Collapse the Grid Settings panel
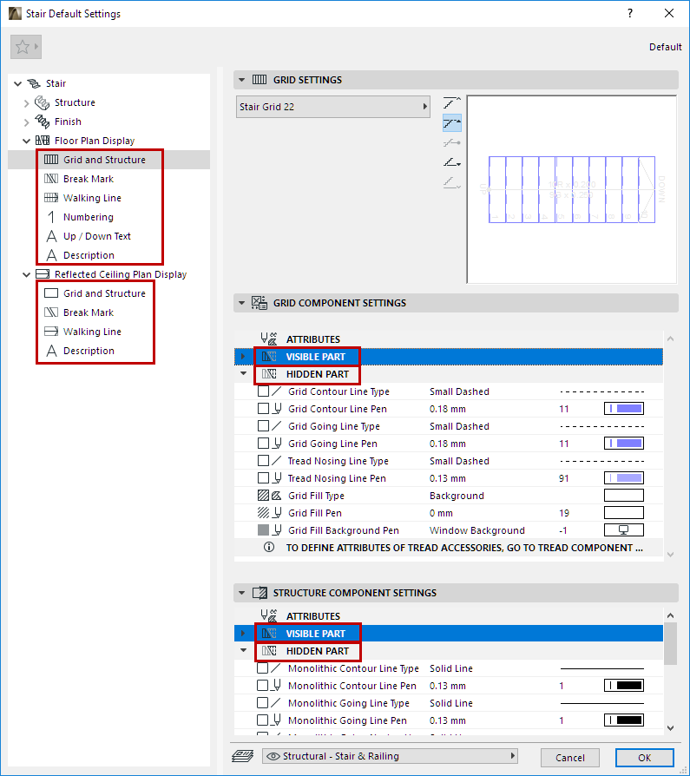 click(241, 80)
